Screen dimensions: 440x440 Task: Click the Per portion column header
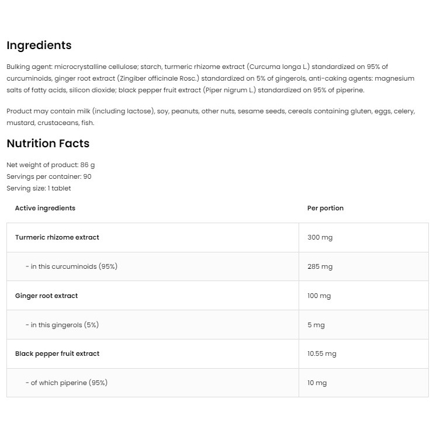(x=325, y=208)
